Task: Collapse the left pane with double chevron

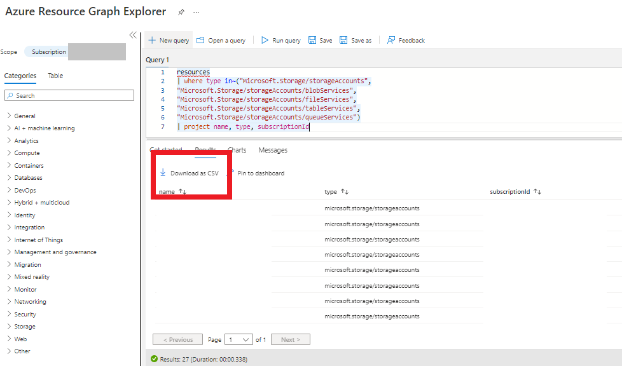Action: coord(133,35)
